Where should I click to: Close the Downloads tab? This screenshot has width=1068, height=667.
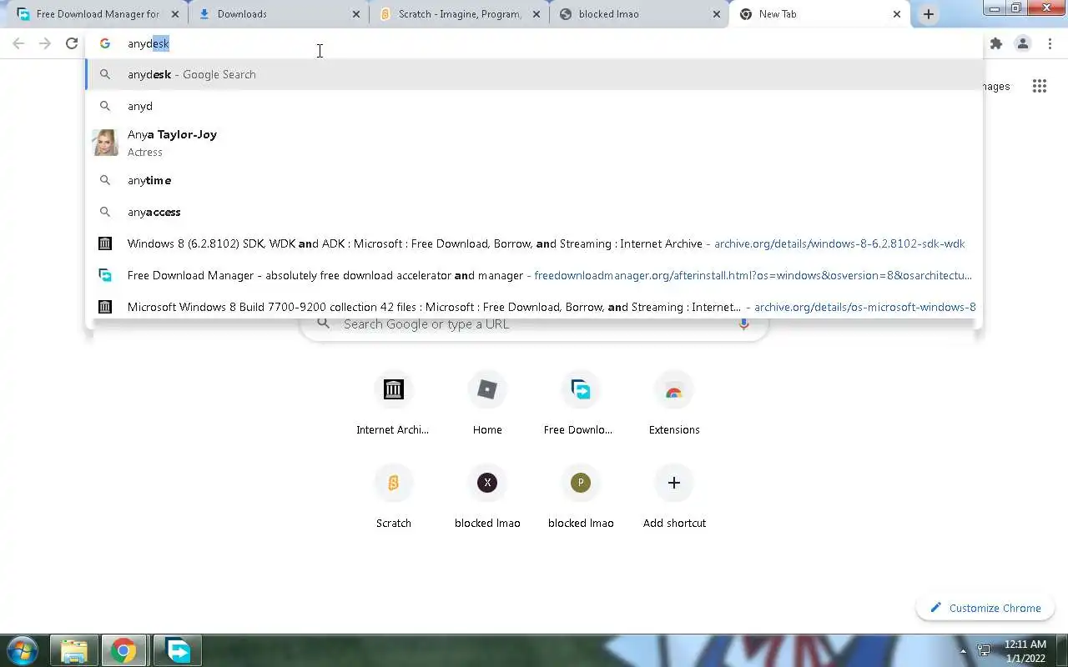(356, 14)
